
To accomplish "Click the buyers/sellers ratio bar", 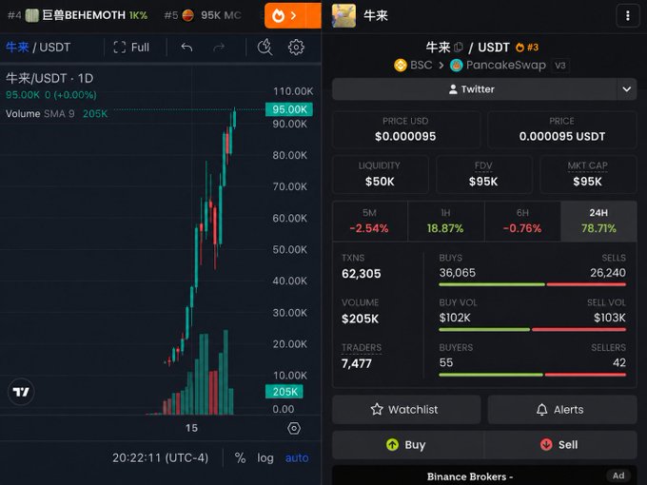I will click(532, 375).
